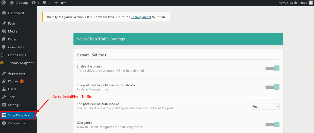The width and height of the screenshot is (314, 133).
Task: Click the Themify Magazine icon
Action: tap(2, 63)
